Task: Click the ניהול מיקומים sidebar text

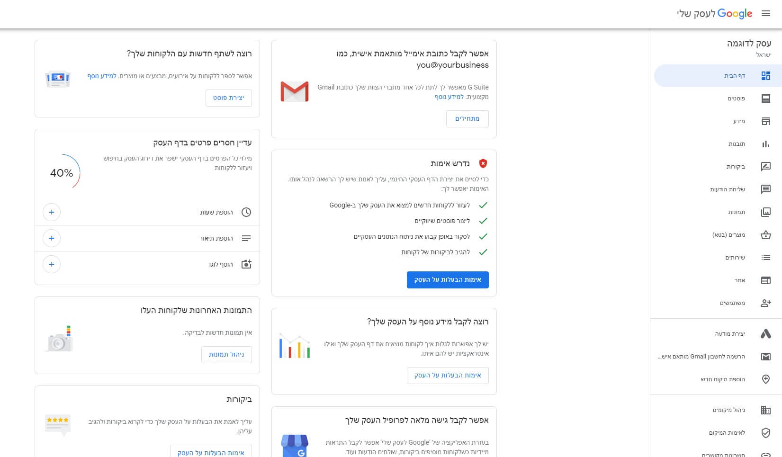Action: [x=729, y=410]
